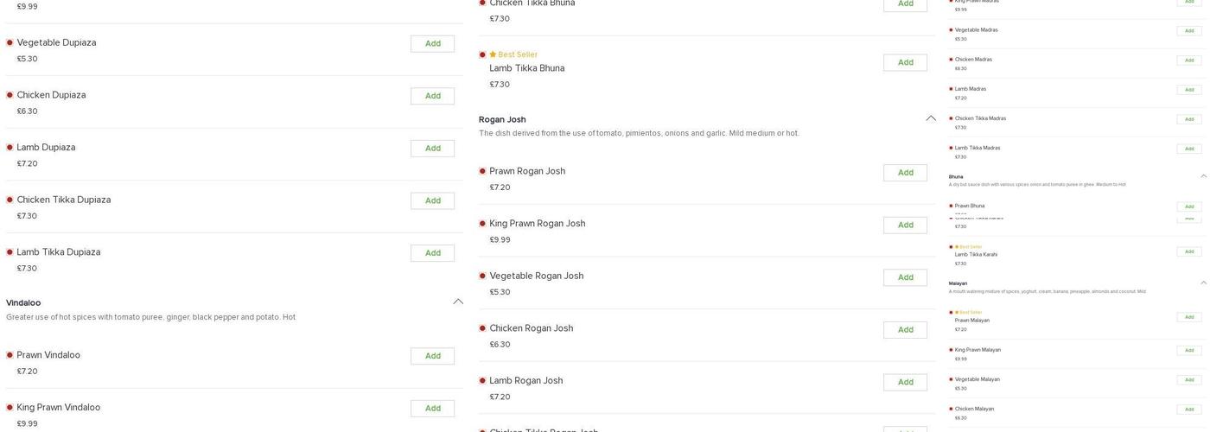This screenshot has height=432, width=1210.
Task: Click the Best Seller star above Lamb Tikka Bhuna
Action: tap(493, 54)
